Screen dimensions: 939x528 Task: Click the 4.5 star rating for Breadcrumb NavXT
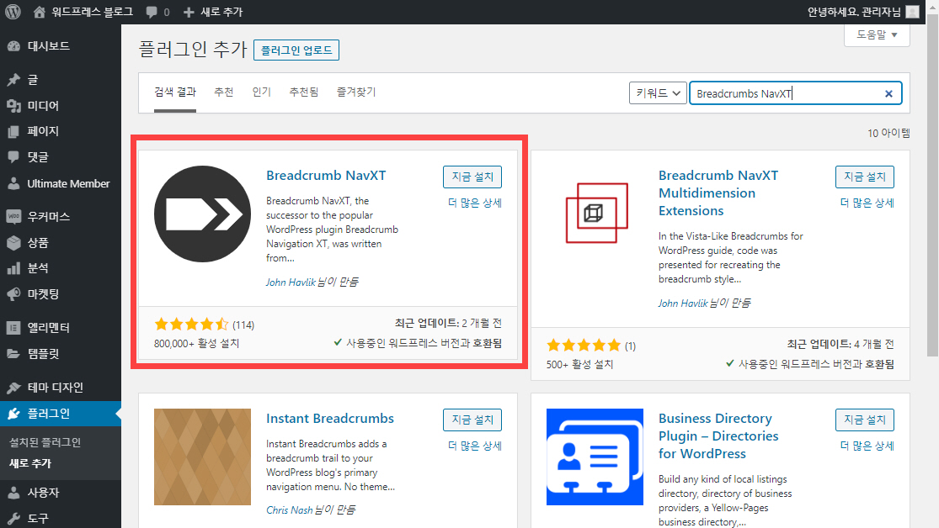192,325
